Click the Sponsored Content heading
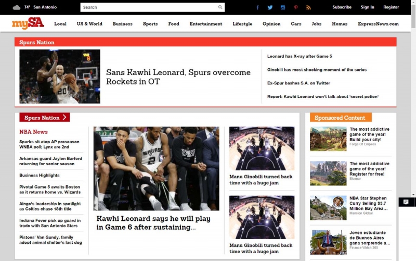This screenshot has width=416, height=261. tap(341, 118)
